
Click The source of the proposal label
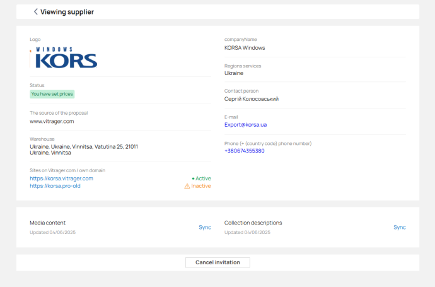point(59,113)
